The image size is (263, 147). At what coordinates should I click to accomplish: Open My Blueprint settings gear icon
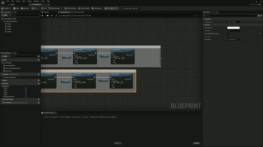[39, 56]
